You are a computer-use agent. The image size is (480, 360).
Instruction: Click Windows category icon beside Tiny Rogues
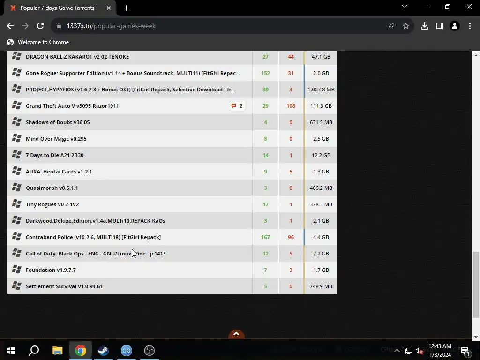point(16,204)
